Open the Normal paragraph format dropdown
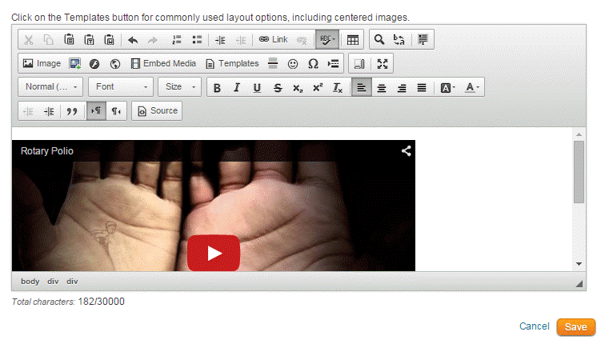 (x=52, y=87)
